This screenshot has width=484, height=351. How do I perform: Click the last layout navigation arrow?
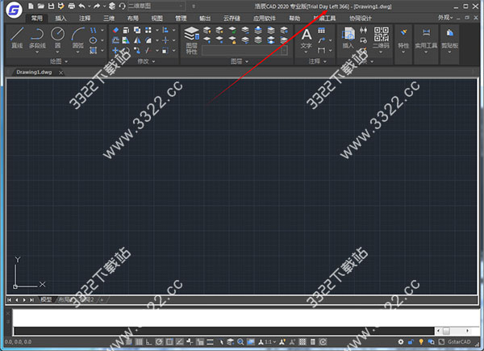click(x=31, y=299)
